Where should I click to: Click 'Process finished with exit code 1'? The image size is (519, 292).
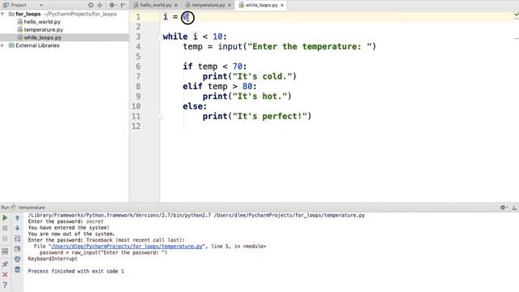click(75, 271)
